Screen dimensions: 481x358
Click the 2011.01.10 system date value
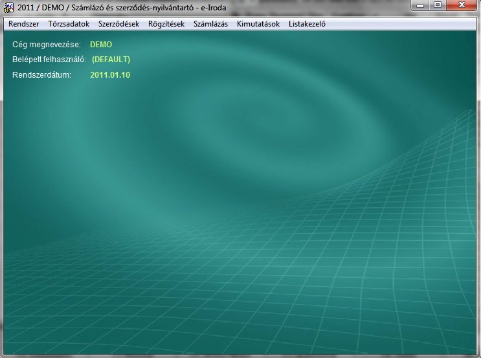(x=111, y=75)
